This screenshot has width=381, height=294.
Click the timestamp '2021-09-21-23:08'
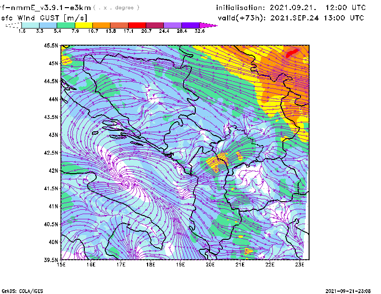click(x=348, y=291)
